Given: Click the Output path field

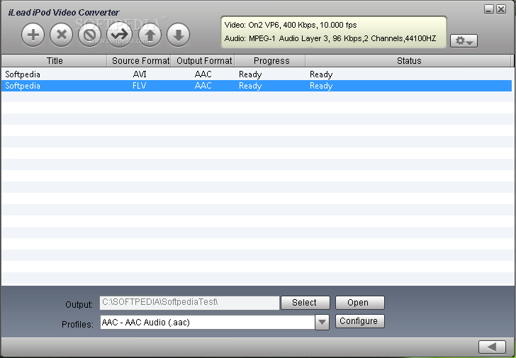Looking at the screenshot, I should coord(189,303).
